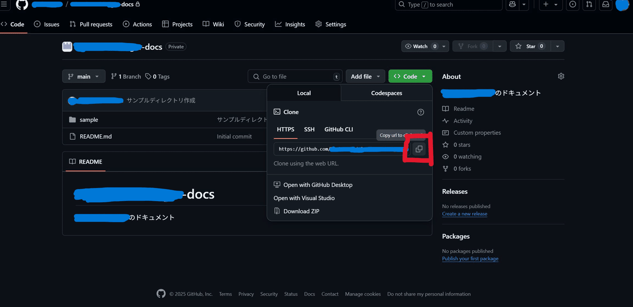Open the 0 watching link
This screenshot has height=307, width=633.
coord(462,156)
